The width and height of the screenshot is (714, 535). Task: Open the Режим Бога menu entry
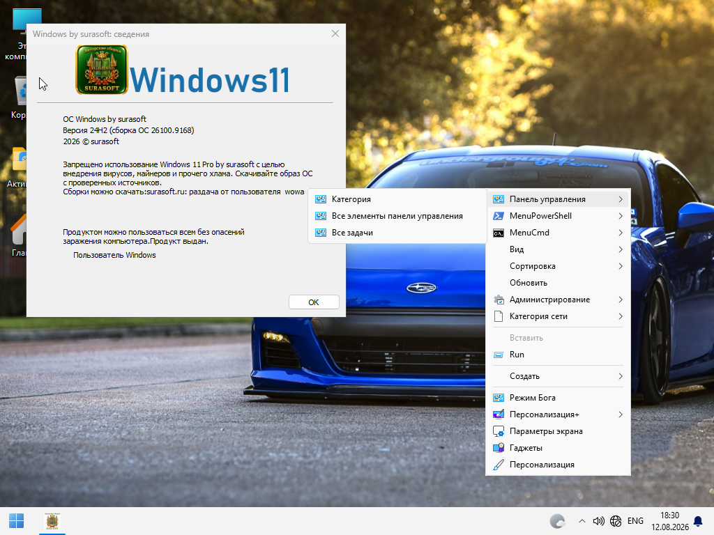pyautogui.click(x=559, y=398)
